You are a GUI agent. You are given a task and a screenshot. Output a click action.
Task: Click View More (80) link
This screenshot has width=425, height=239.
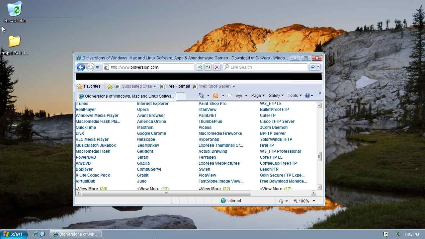click(91, 189)
